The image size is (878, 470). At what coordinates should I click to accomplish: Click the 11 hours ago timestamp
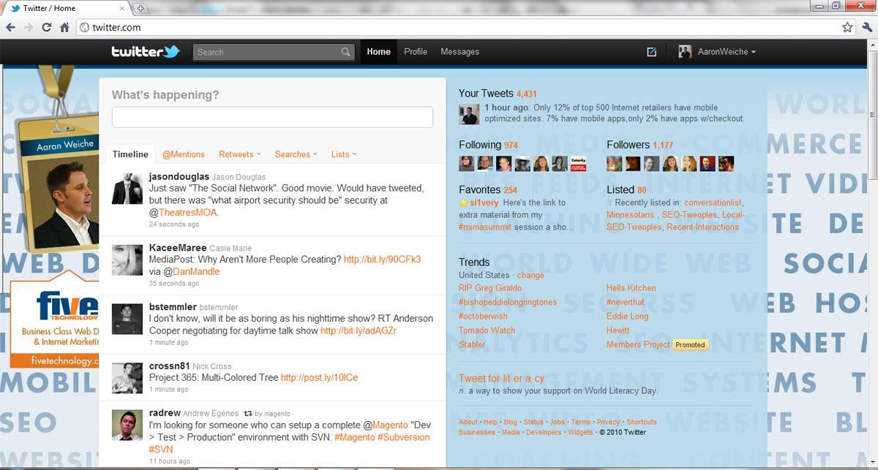(x=170, y=462)
